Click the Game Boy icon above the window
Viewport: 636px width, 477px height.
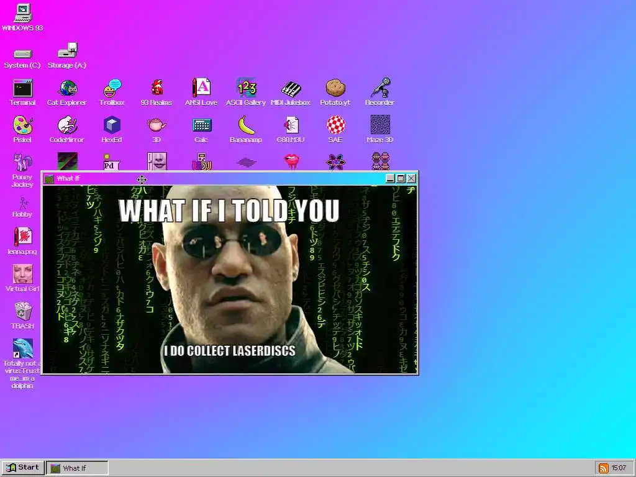201,161
